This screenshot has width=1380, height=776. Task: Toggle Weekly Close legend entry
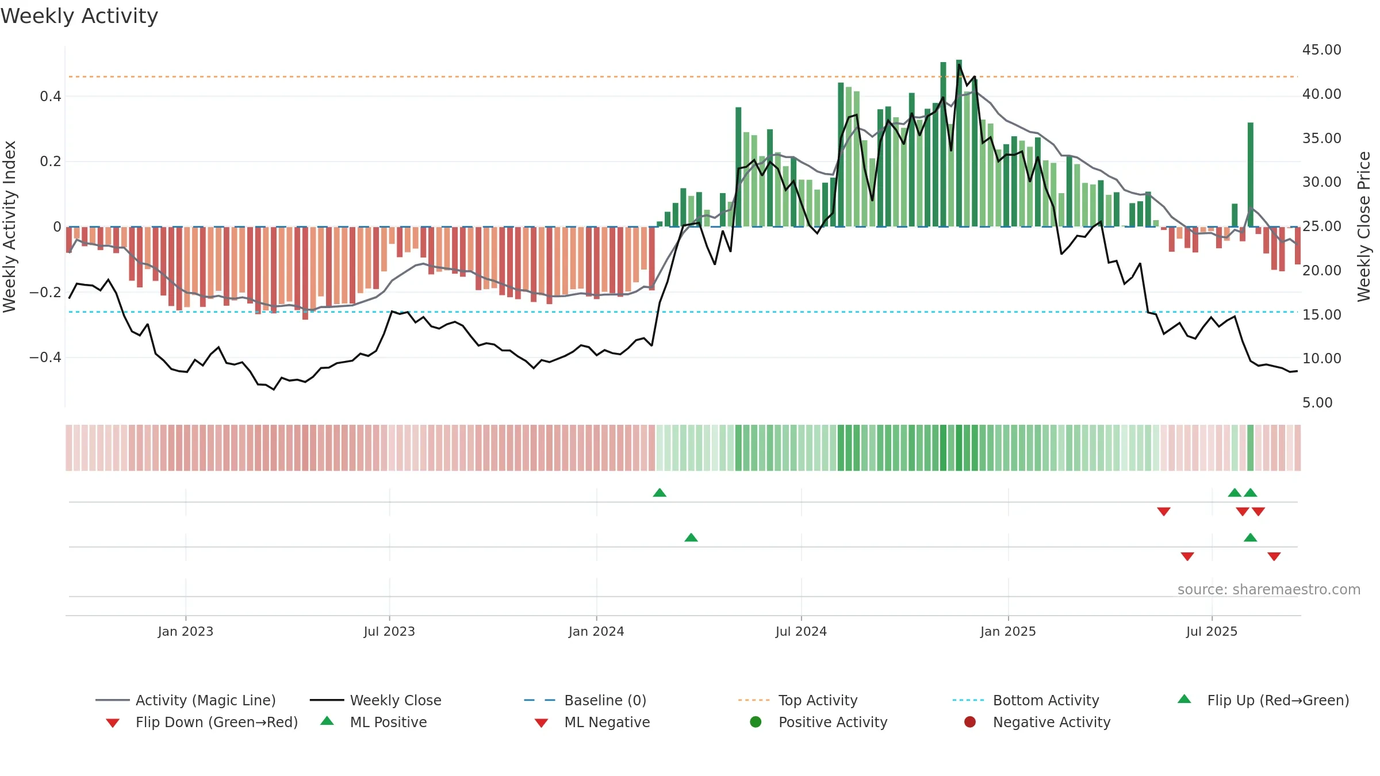point(375,700)
